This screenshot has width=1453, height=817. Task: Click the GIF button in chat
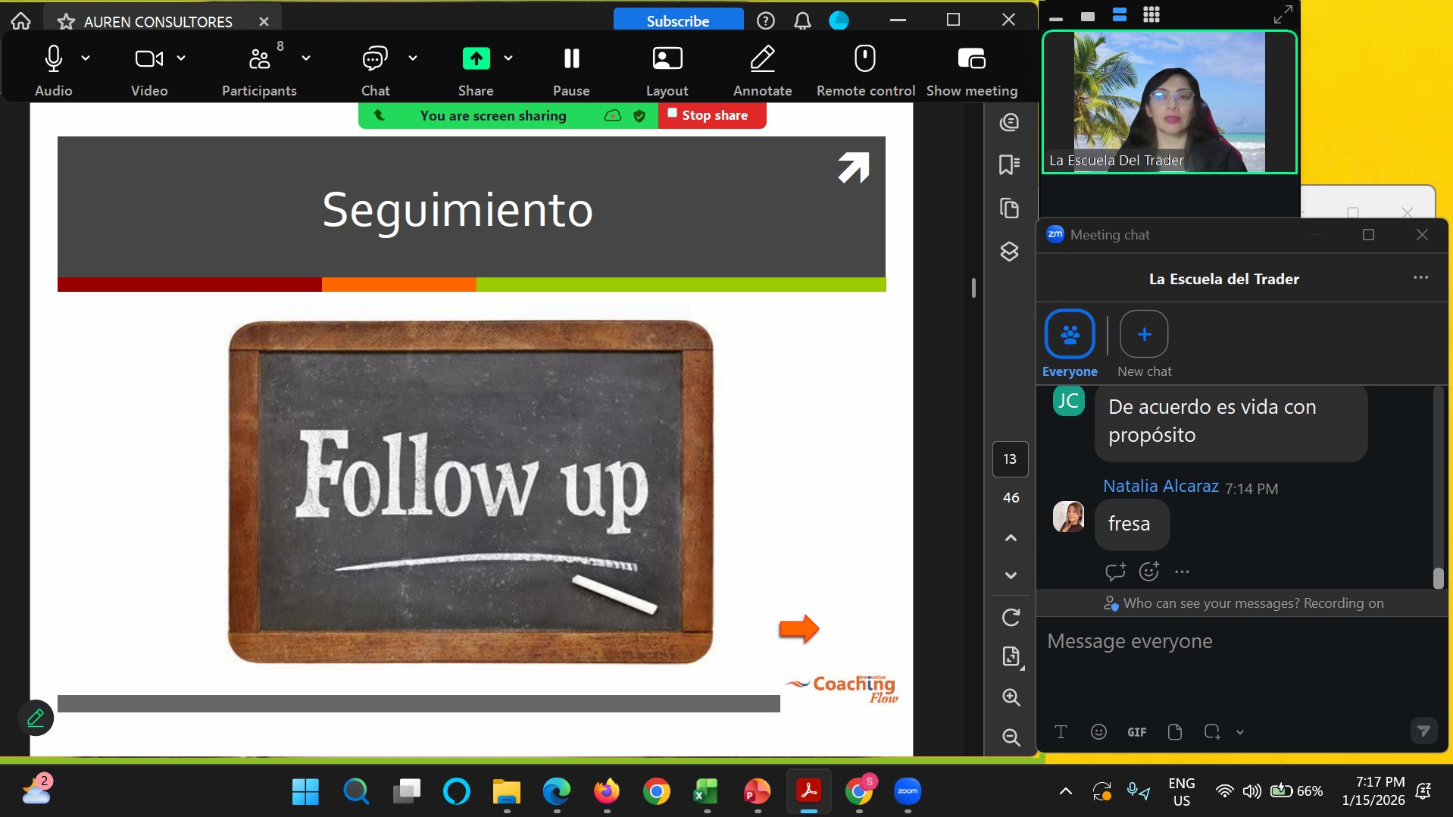[1136, 732]
